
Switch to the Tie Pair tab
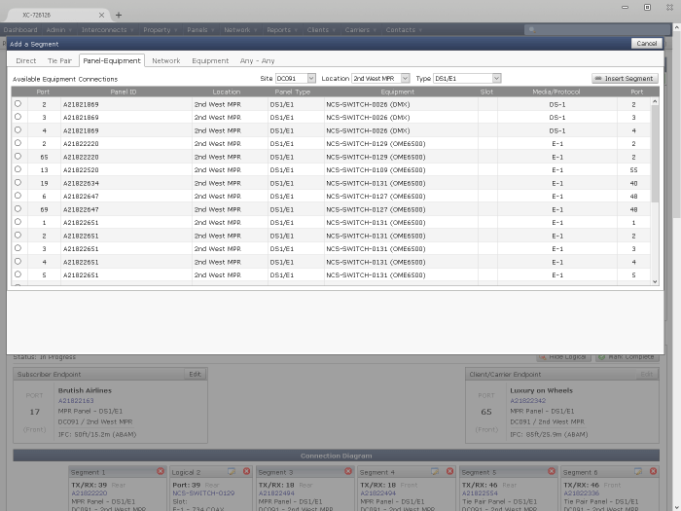pos(59,60)
